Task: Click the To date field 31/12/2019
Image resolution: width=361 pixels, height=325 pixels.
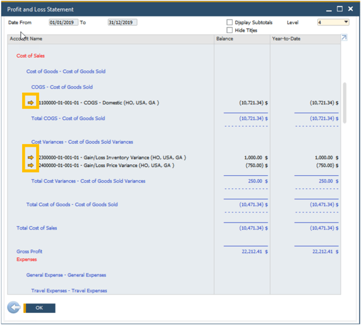Action: coord(122,22)
